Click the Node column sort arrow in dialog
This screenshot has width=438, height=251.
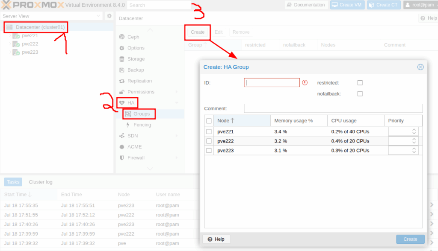tap(232, 120)
